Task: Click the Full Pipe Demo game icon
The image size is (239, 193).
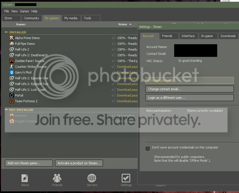Action: click(x=12, y=44)
